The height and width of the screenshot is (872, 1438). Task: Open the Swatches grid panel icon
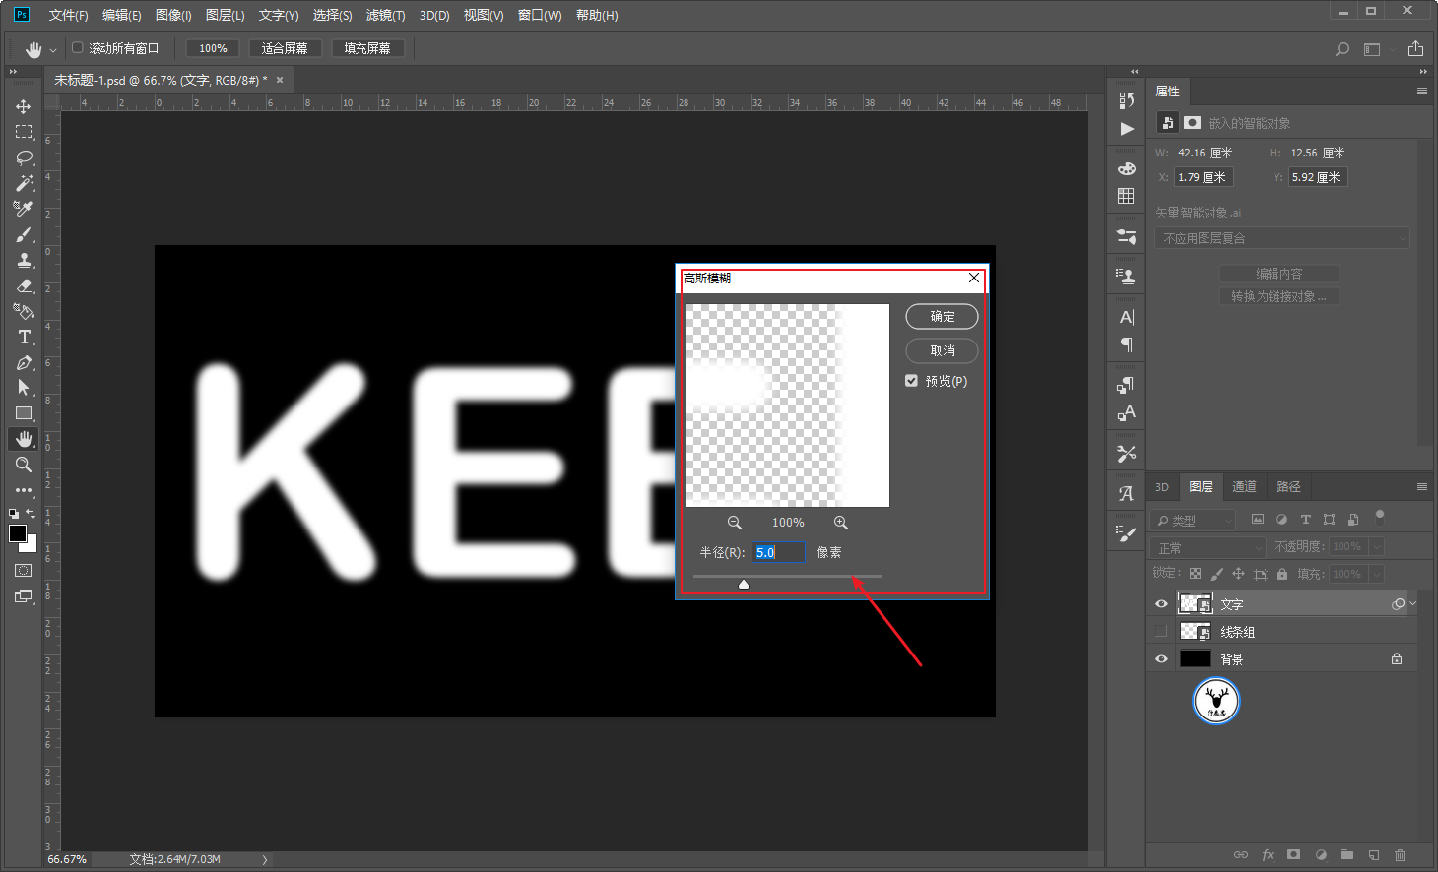(x=1127, y=196)
